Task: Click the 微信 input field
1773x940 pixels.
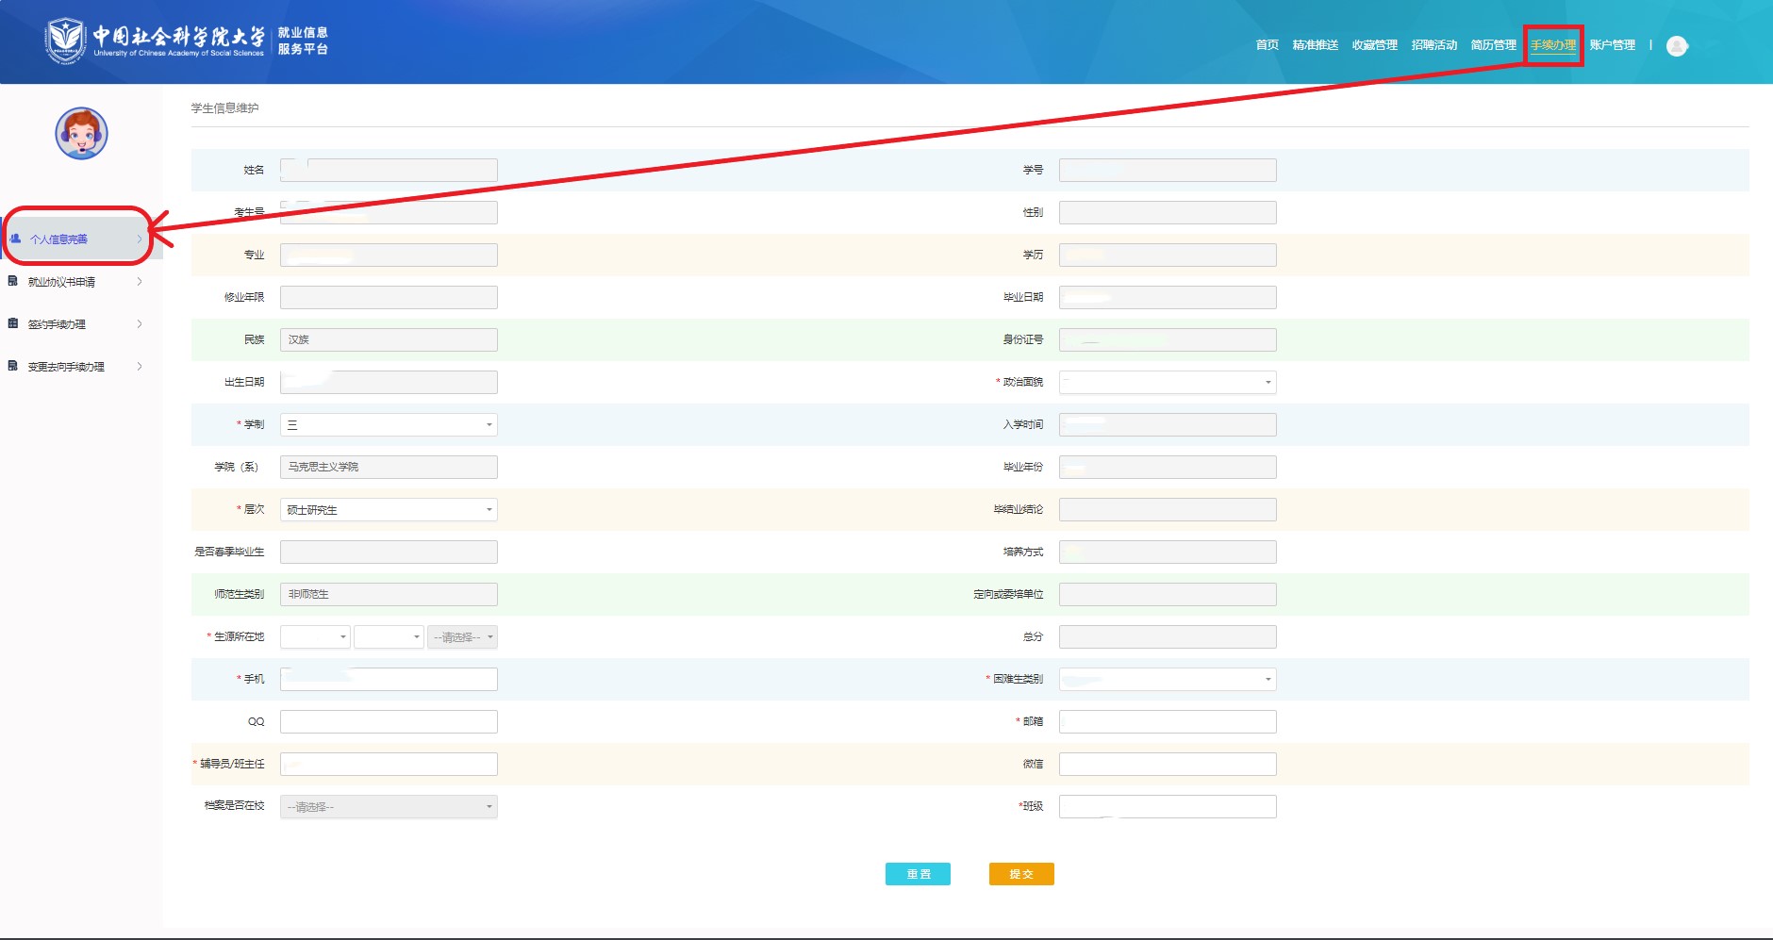Action: pos(1167,764)
